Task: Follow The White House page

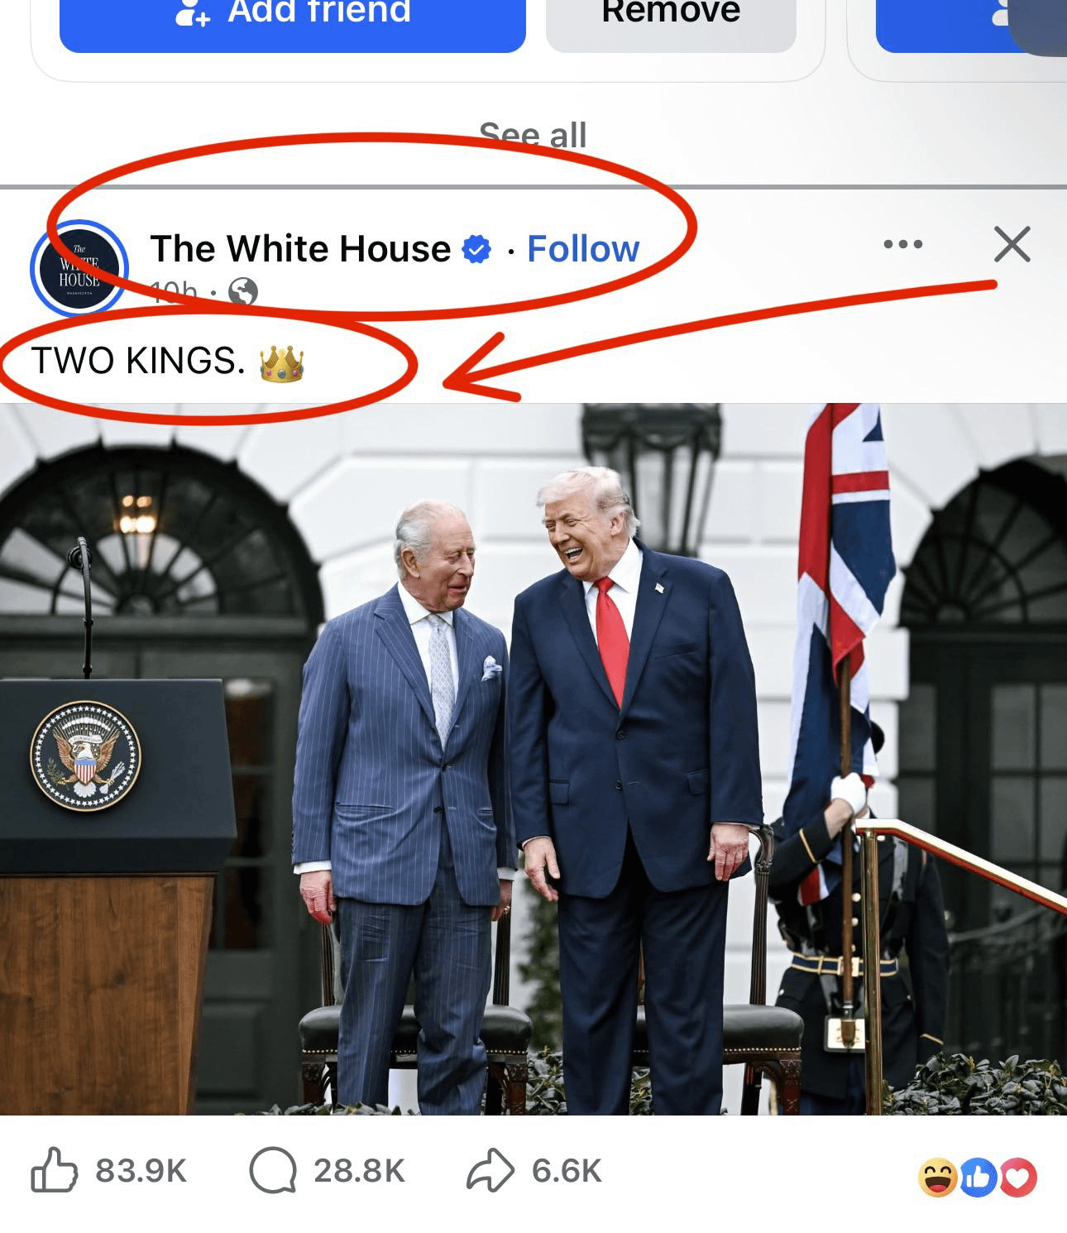Action: [x=583, y=248]
